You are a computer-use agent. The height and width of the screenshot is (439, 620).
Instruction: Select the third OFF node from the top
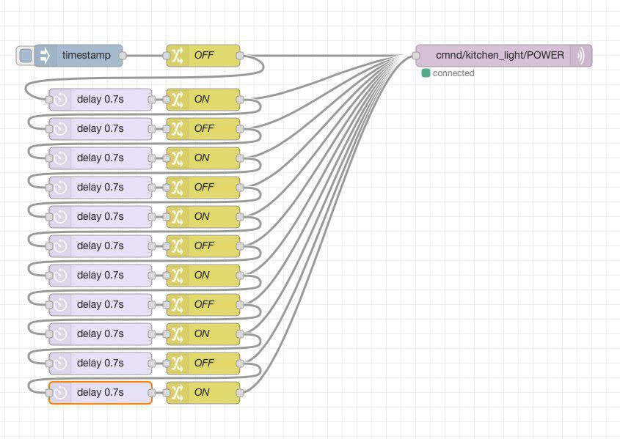[203, 188]
